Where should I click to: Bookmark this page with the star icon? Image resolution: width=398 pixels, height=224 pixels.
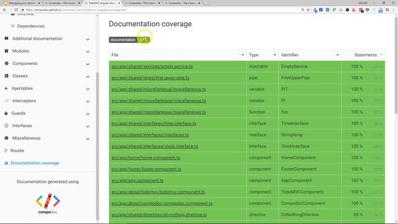coord(308,10)
